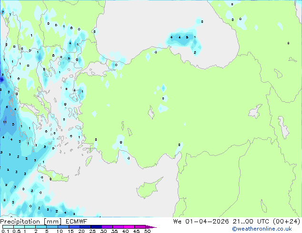
Task: Select the 45–50 mm legend swatch
Action: [x=140, y=227]
